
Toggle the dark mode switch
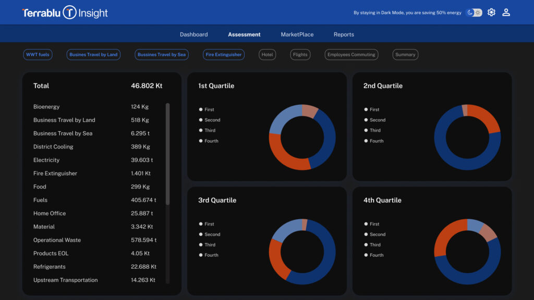pos(474,12)
